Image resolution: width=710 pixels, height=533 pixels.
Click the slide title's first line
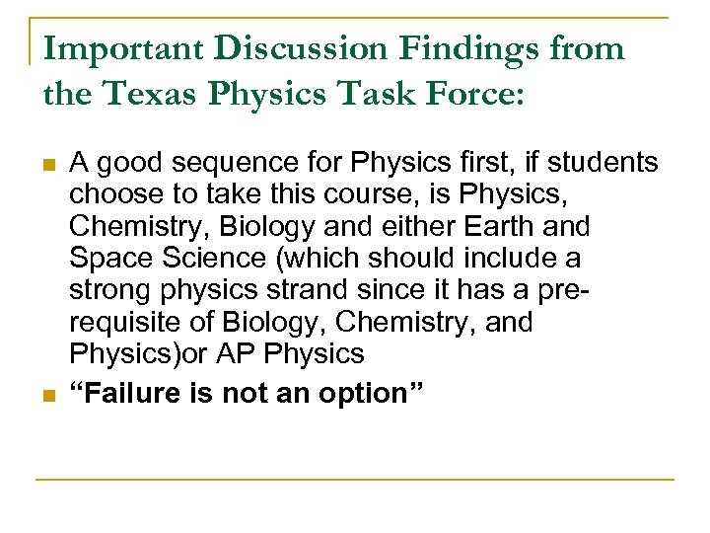click(x=334, y=47)
